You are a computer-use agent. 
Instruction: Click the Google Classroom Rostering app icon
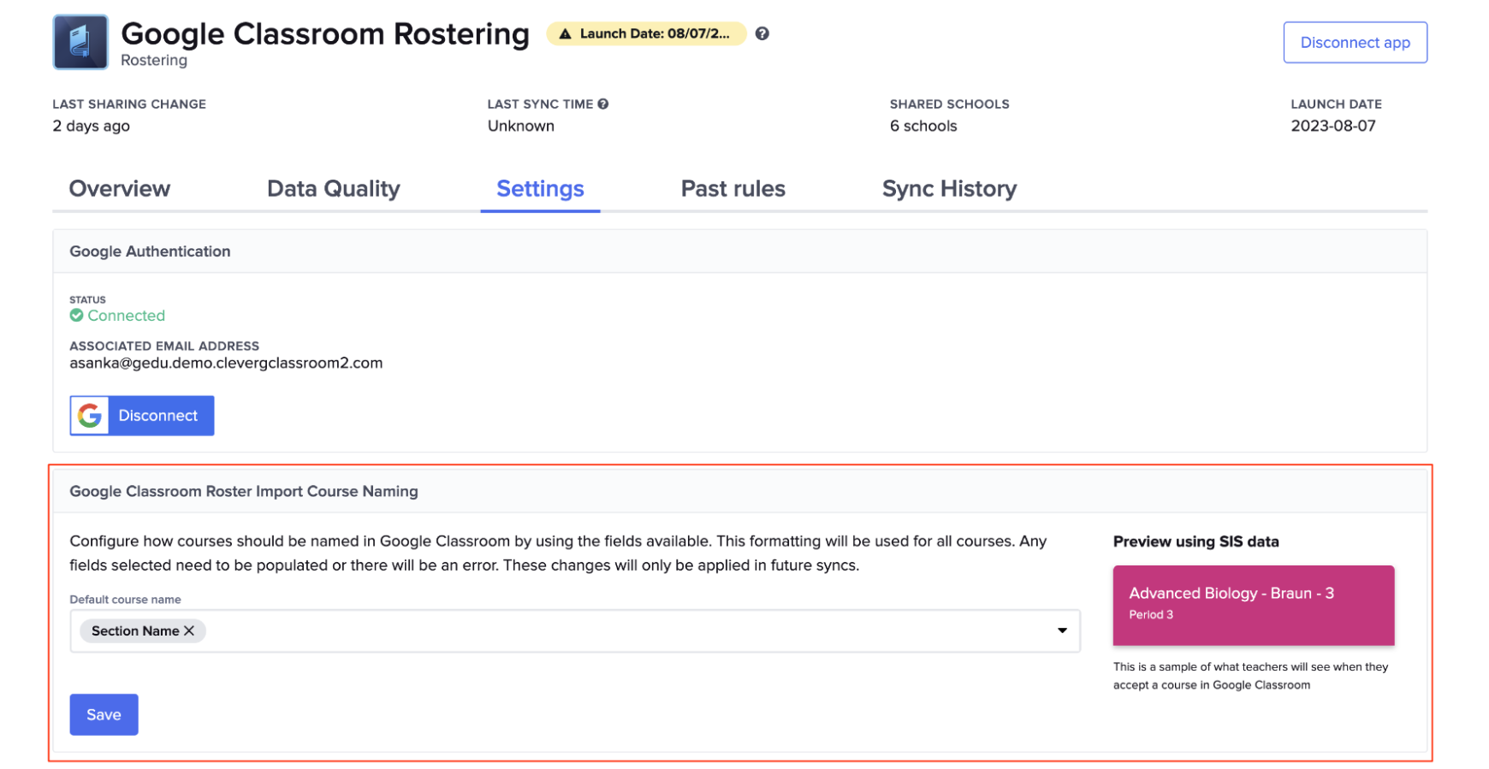[x=80, y=42]
